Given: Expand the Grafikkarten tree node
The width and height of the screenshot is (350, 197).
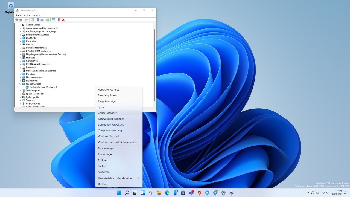Looking at the screenshot, I should 20,61.
